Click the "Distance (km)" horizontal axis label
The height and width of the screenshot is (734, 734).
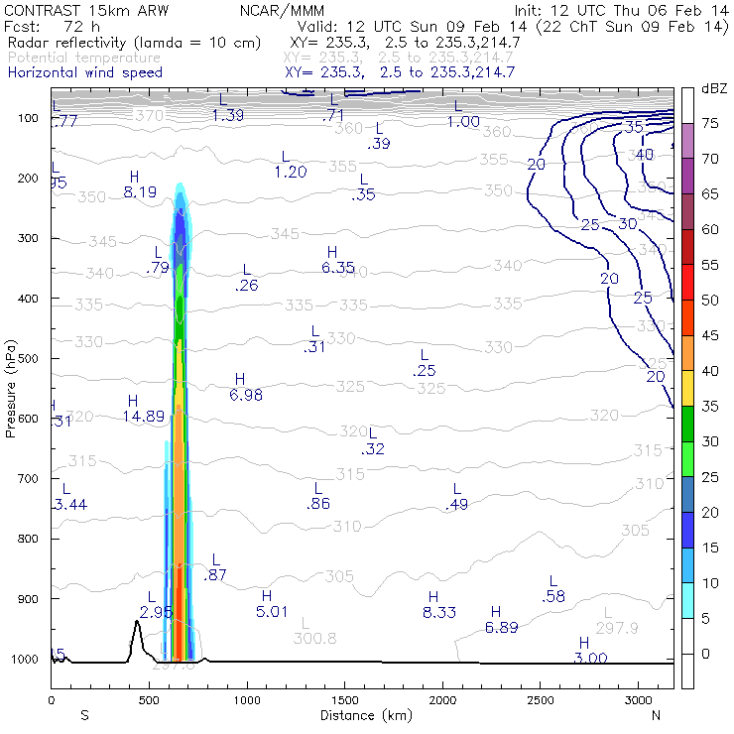(x=366, y=715)
